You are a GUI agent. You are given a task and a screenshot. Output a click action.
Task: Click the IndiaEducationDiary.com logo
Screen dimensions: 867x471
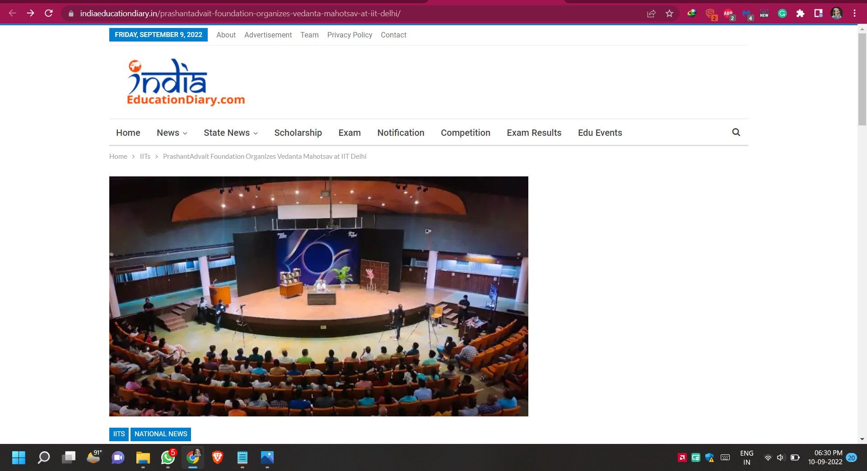click(186, 83)
